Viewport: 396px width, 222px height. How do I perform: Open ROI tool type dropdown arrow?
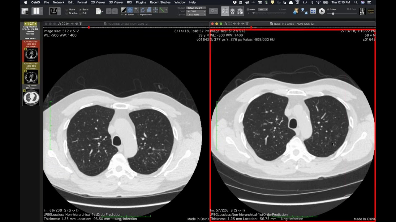click(x=166, y=10)
